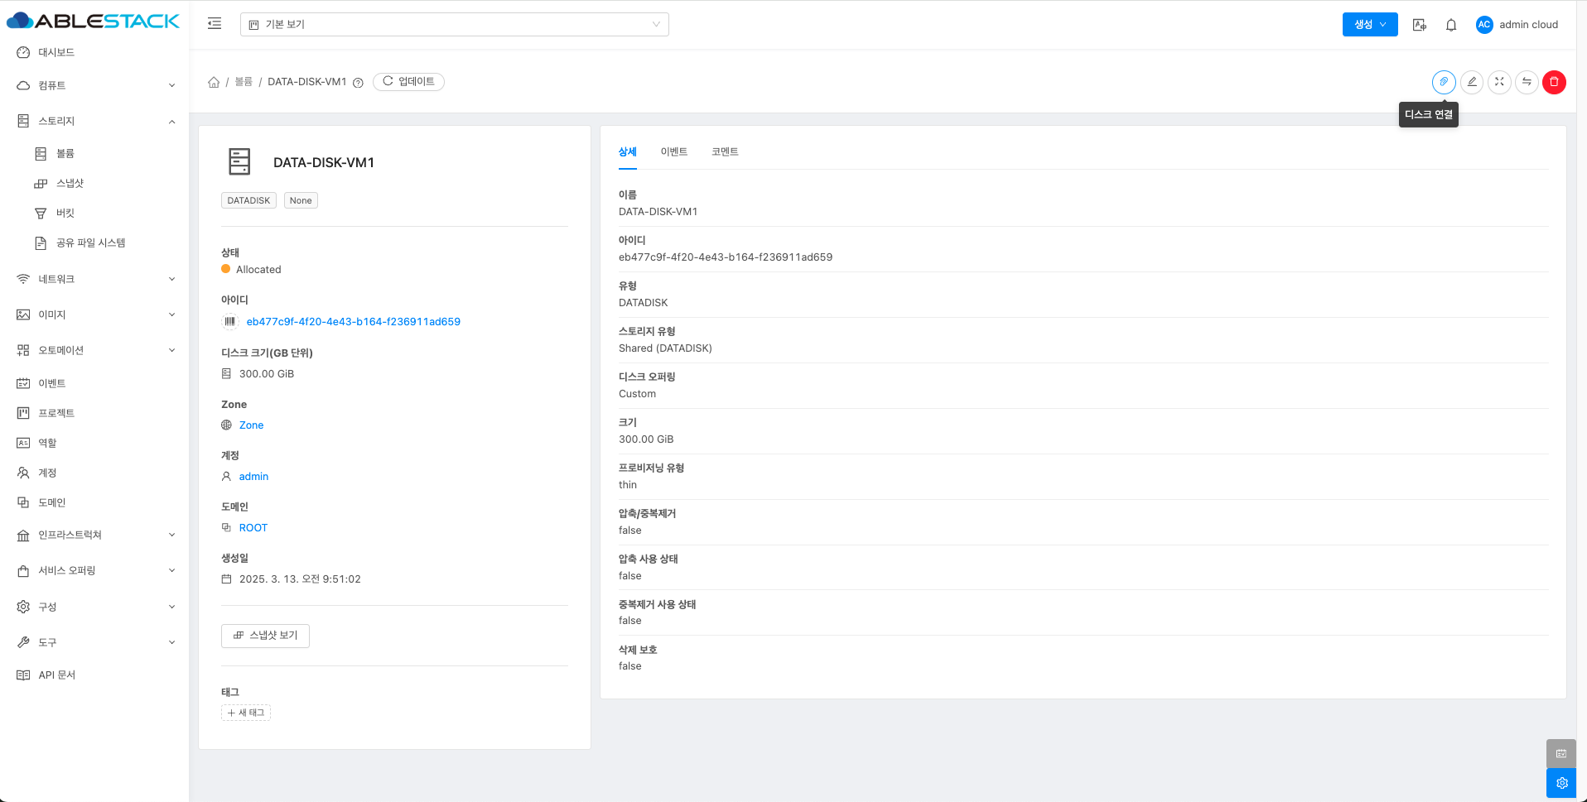The height and width of the screenshot is (802, 1587).
Task: Click the edit volume pencil icon
Action: click(1472, 82)
